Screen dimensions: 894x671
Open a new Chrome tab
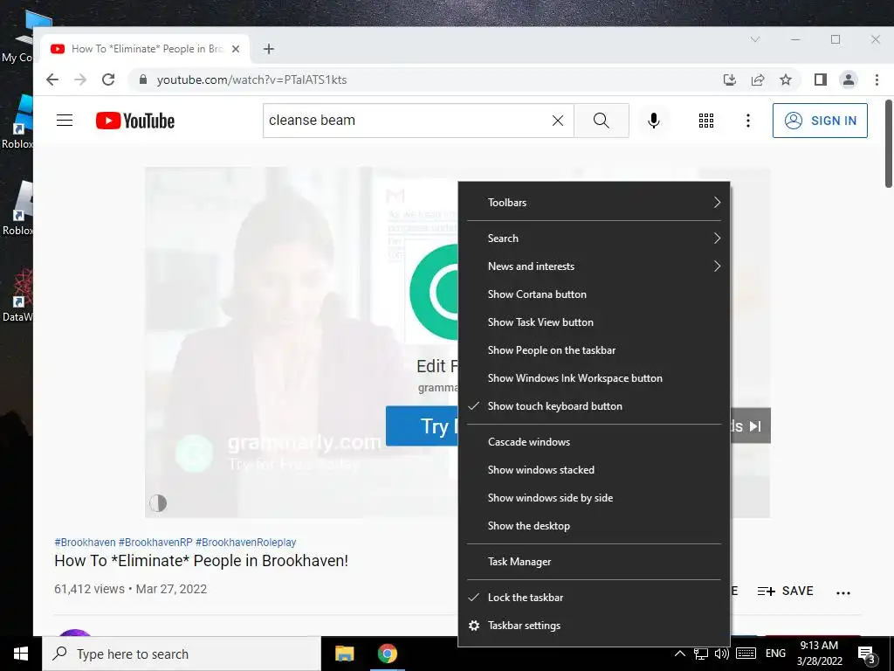coord(269,49)
